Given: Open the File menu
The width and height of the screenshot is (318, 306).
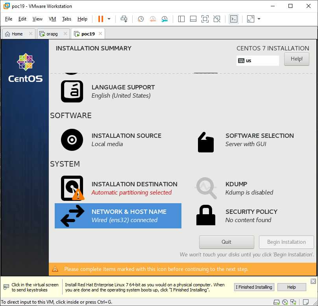Looking at the screenshot, I should [x=9, y=19].
